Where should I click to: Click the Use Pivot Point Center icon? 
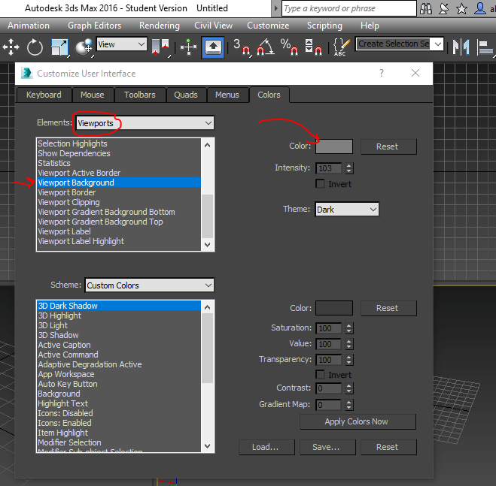[x=162, y=47]
